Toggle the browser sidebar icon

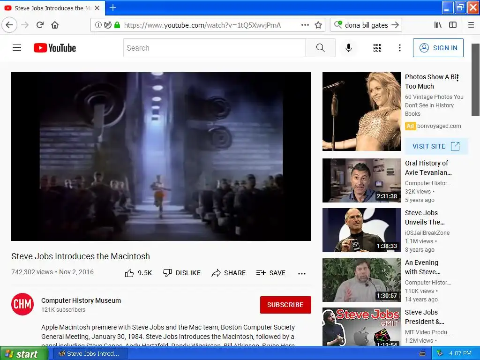[453, 25]
